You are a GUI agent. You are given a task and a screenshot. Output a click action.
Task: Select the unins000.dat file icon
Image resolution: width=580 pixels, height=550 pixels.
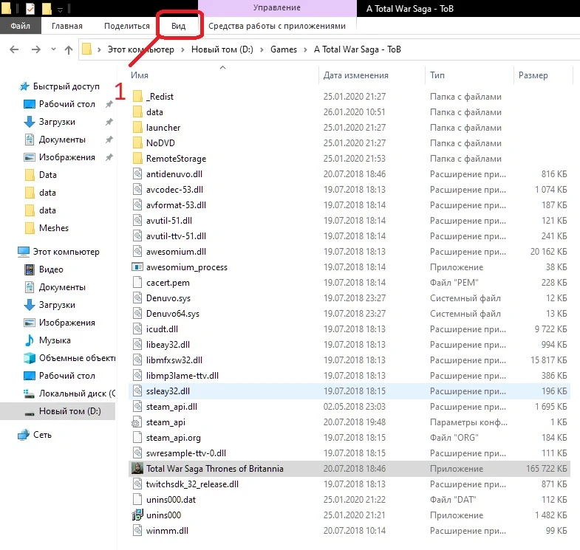point(137,499)
